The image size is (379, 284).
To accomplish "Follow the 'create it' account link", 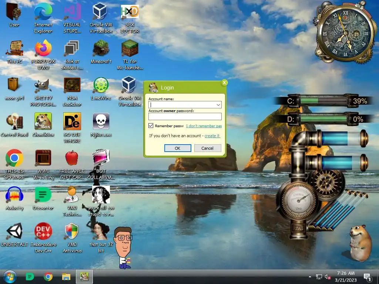I will [212, 136].
